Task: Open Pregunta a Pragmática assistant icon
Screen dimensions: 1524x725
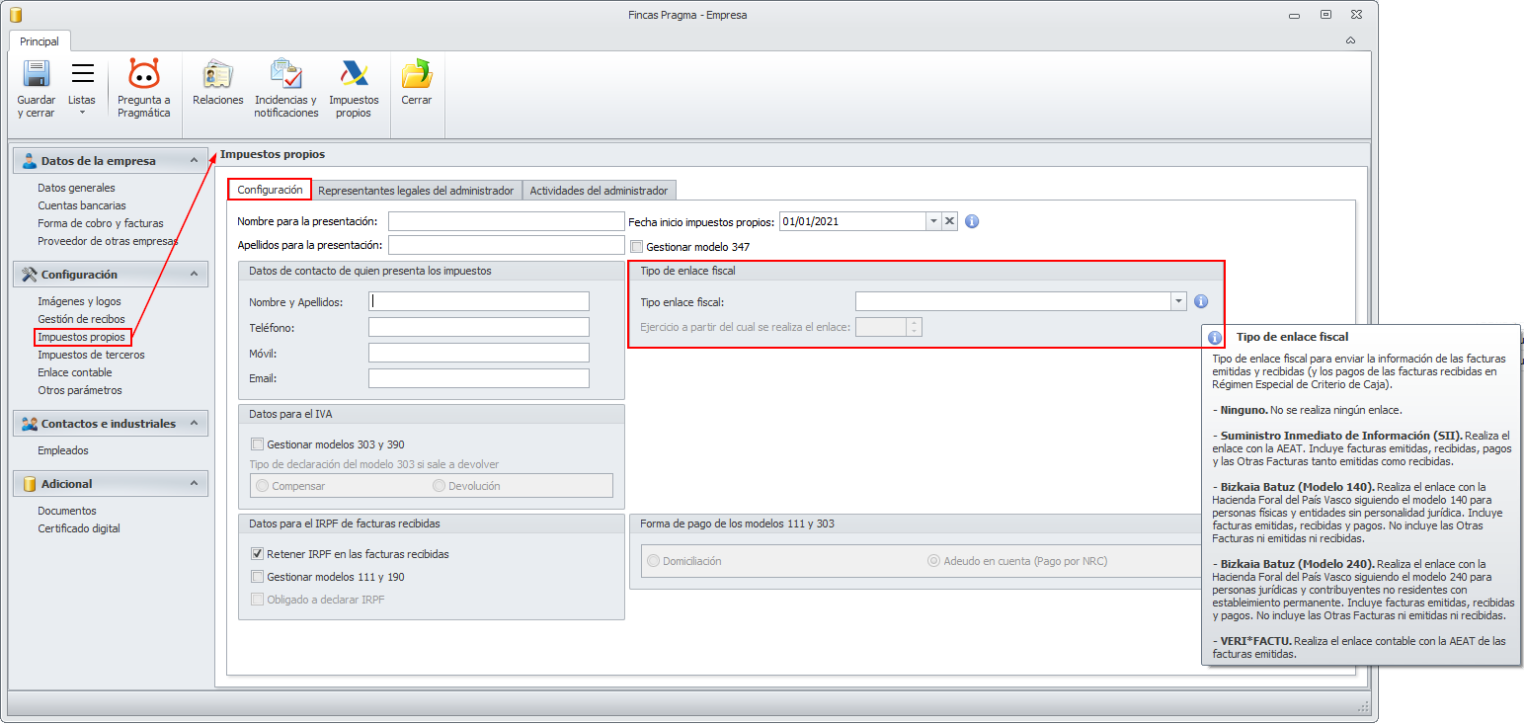Action: tap(144, 75)
